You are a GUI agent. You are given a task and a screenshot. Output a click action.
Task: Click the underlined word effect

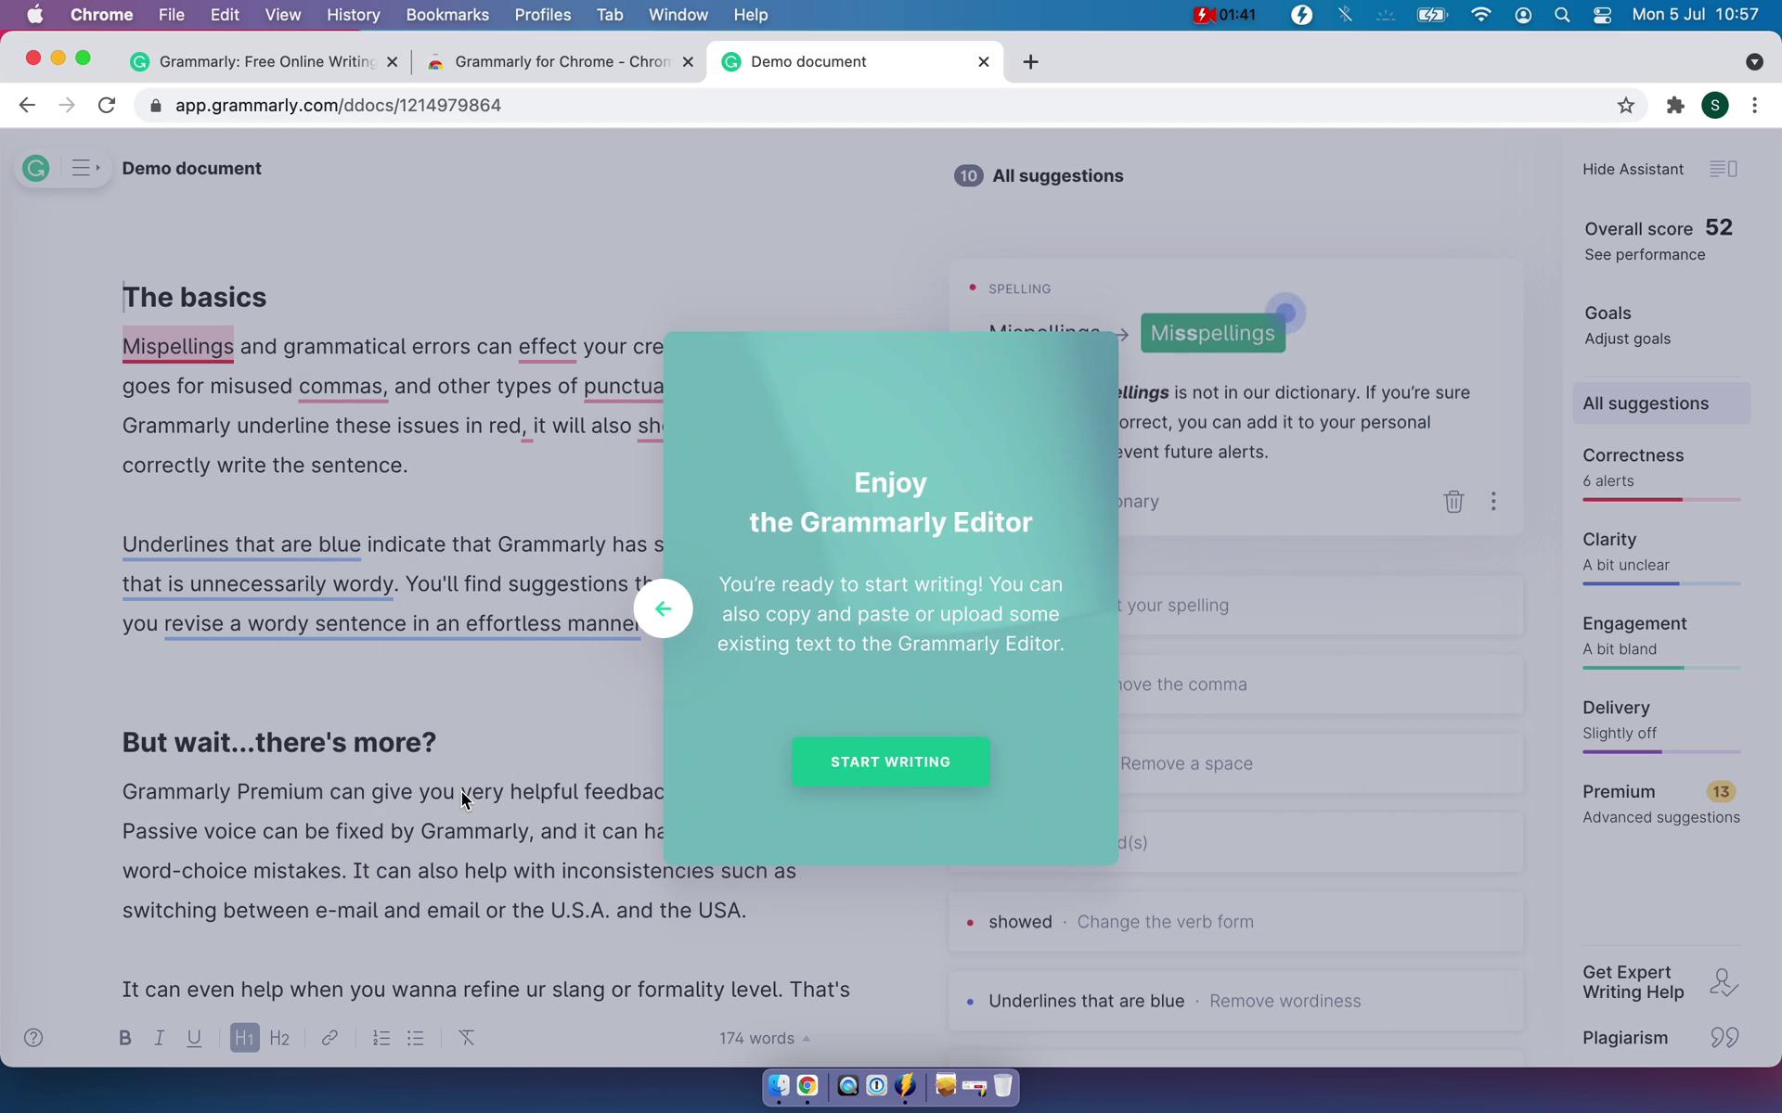coord(547,347)
